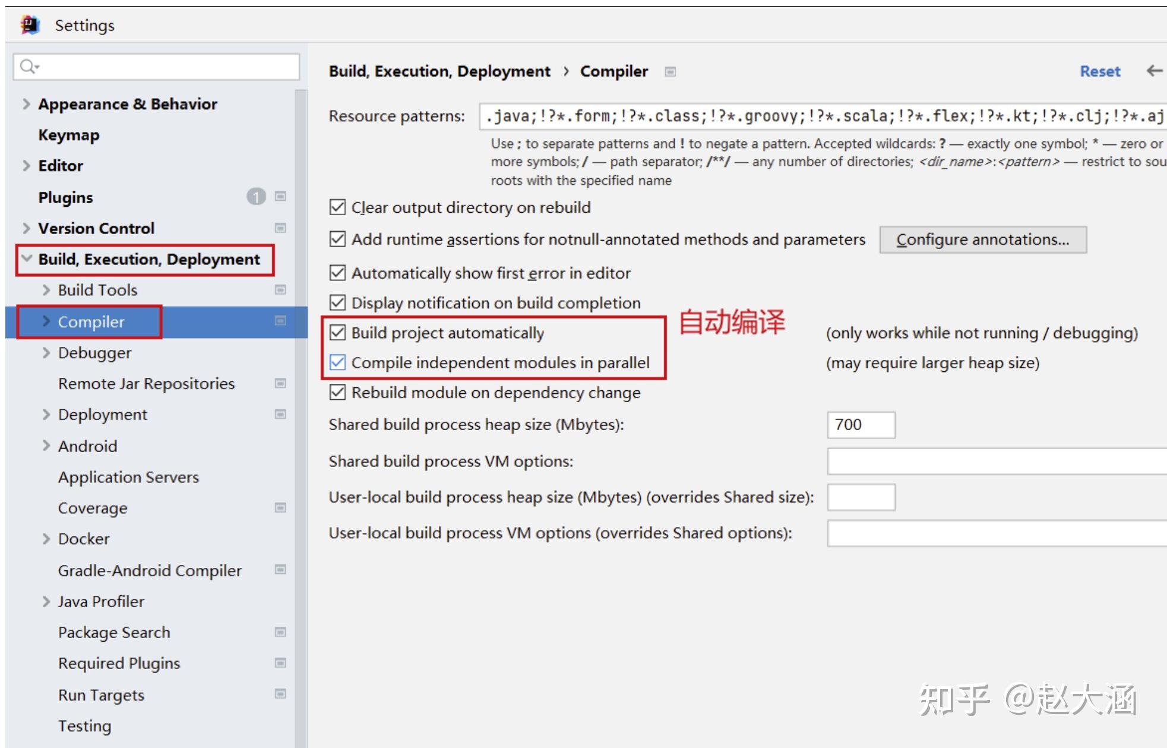
Task: Select Application Servers in the settings tree
Action: (x=128, y=477)
